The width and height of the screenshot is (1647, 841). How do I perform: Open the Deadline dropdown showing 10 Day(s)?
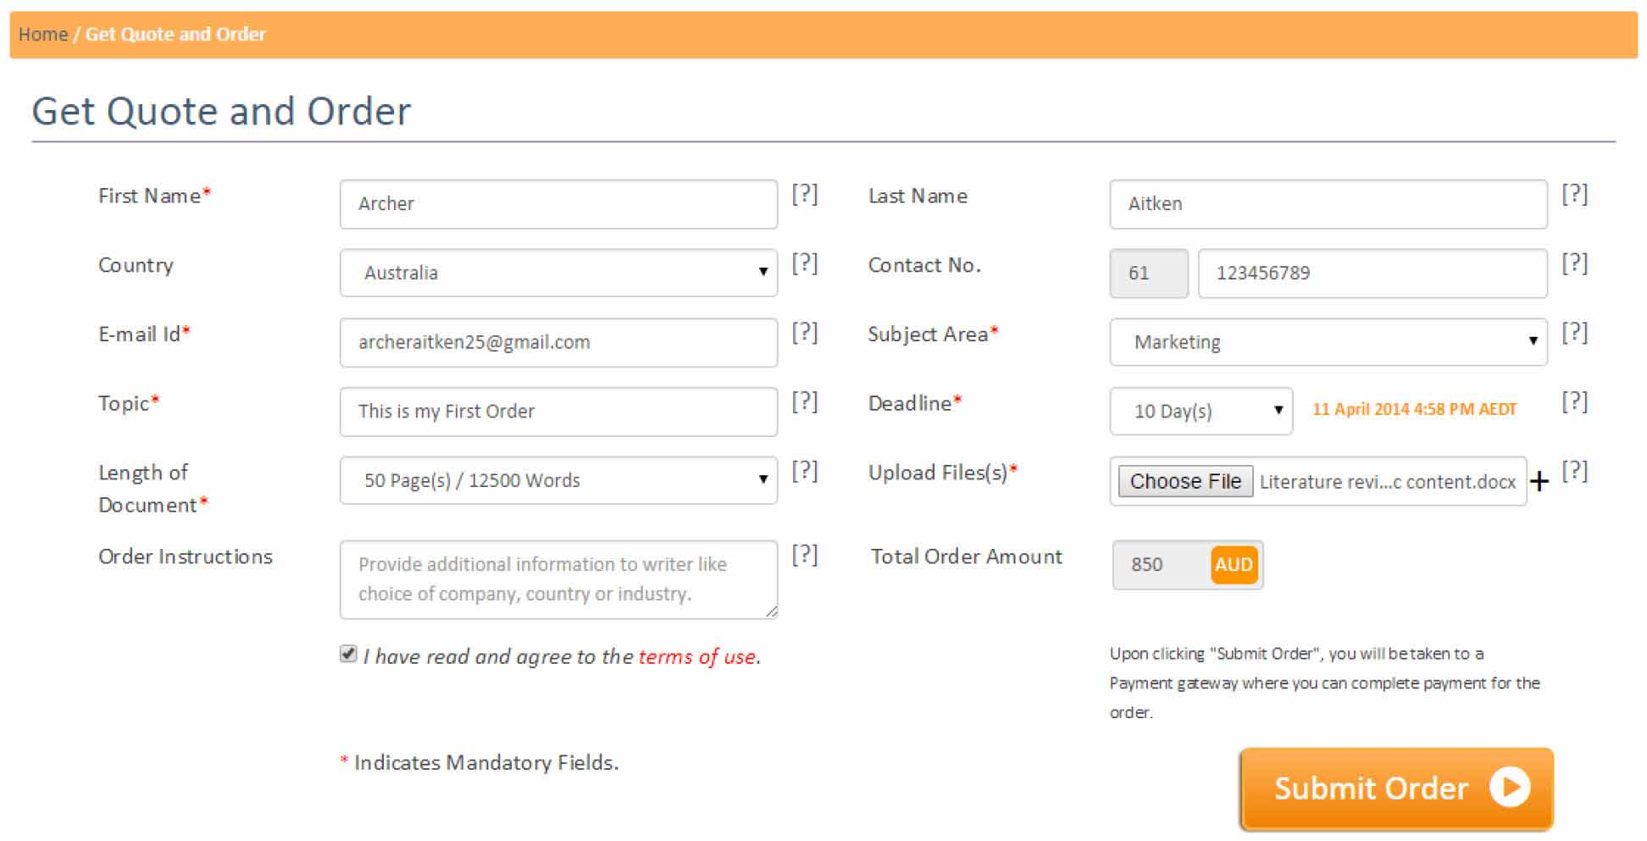[x=1201, y=412]
